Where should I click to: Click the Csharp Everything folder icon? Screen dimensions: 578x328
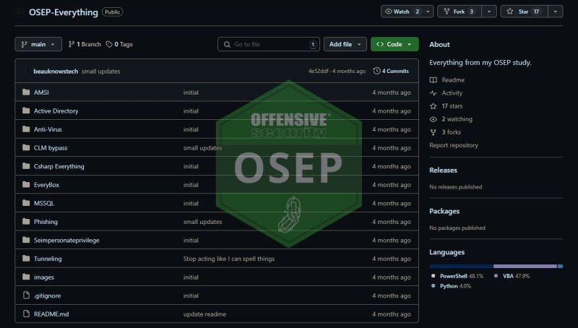point(26,166)
